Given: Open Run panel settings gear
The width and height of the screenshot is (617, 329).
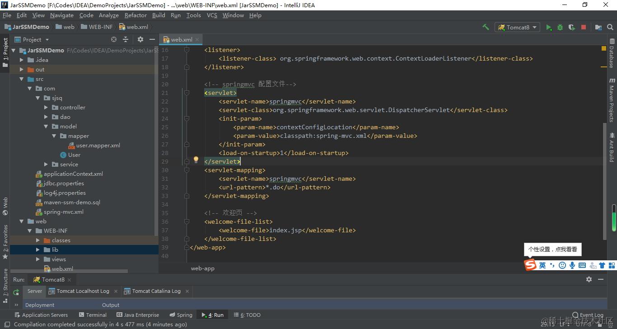Looking at the screenshot, I should point(589,279).
